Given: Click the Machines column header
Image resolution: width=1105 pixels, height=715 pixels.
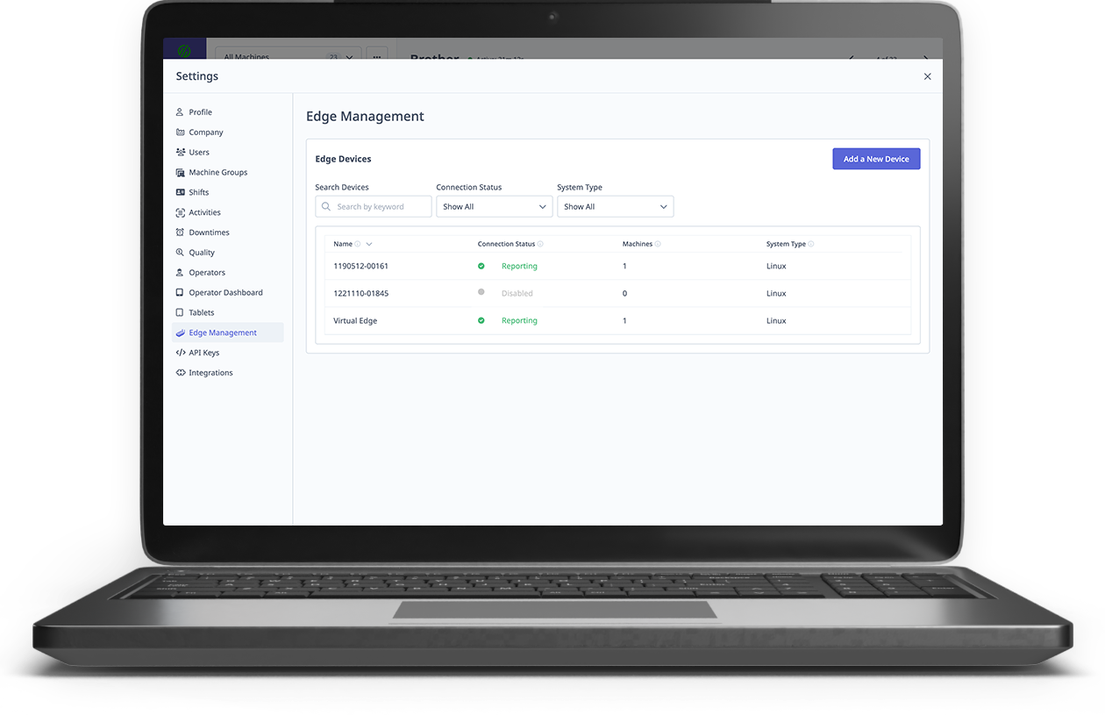Looking at the screenshot, I should coord(638,244).
